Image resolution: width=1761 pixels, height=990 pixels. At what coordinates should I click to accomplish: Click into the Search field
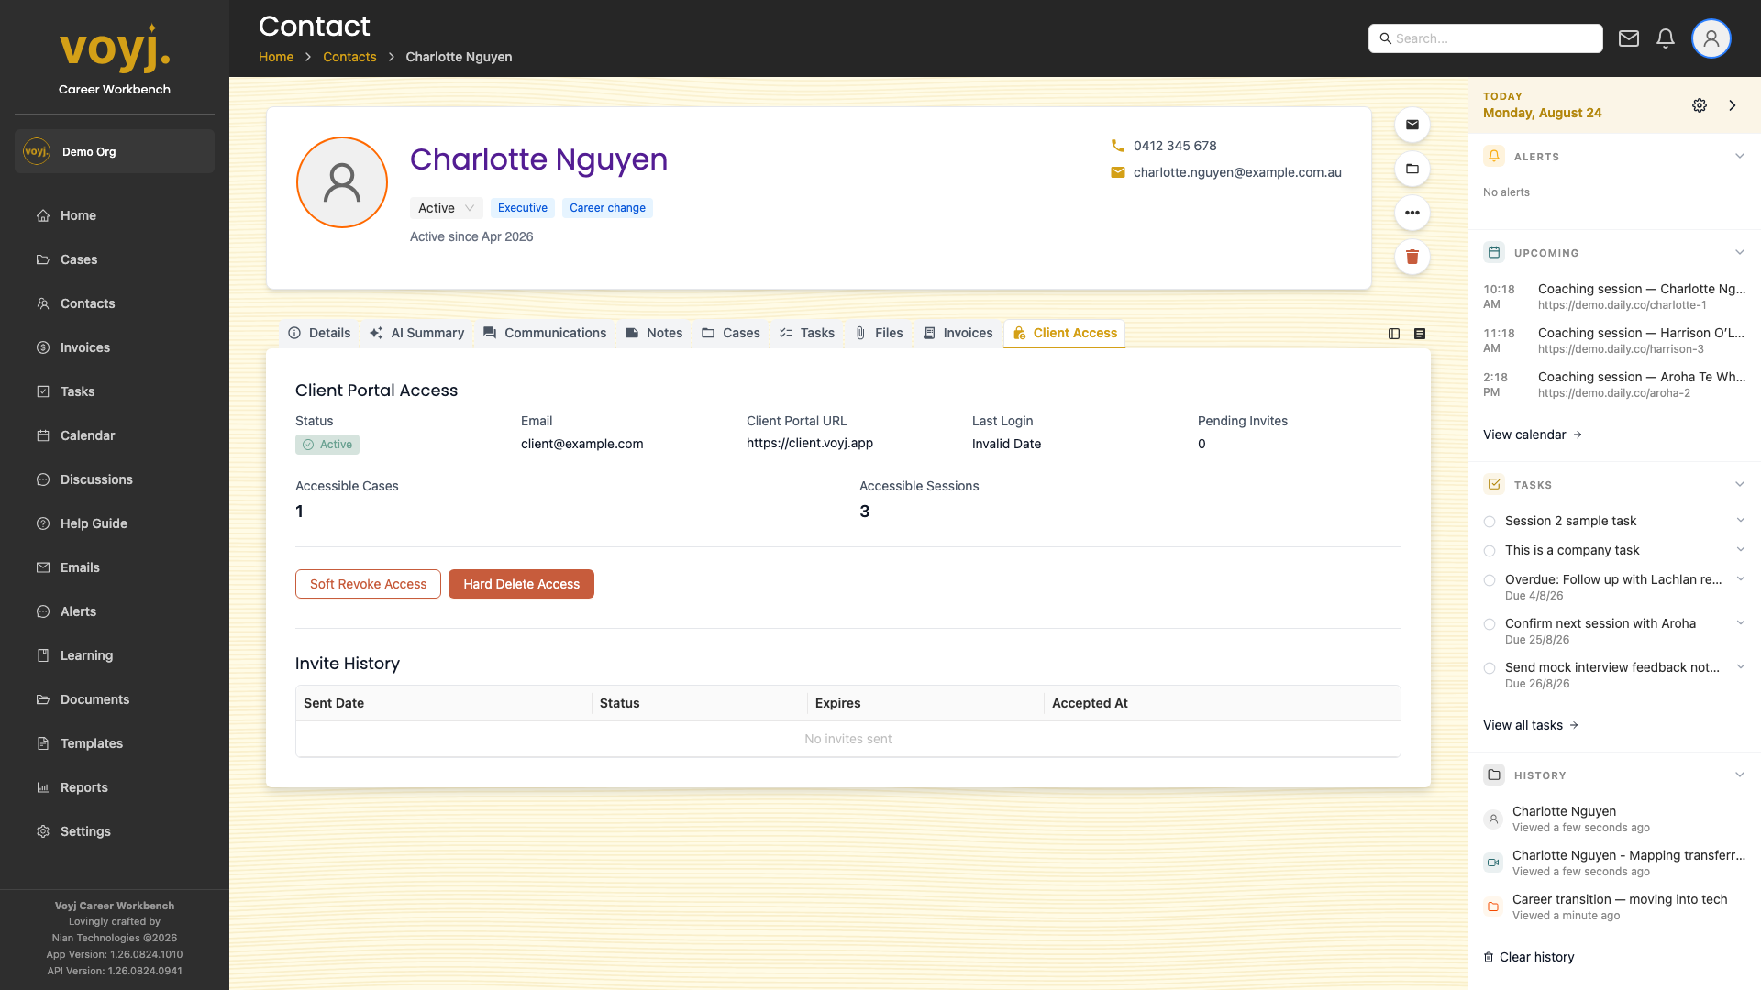coord(1486,38)
